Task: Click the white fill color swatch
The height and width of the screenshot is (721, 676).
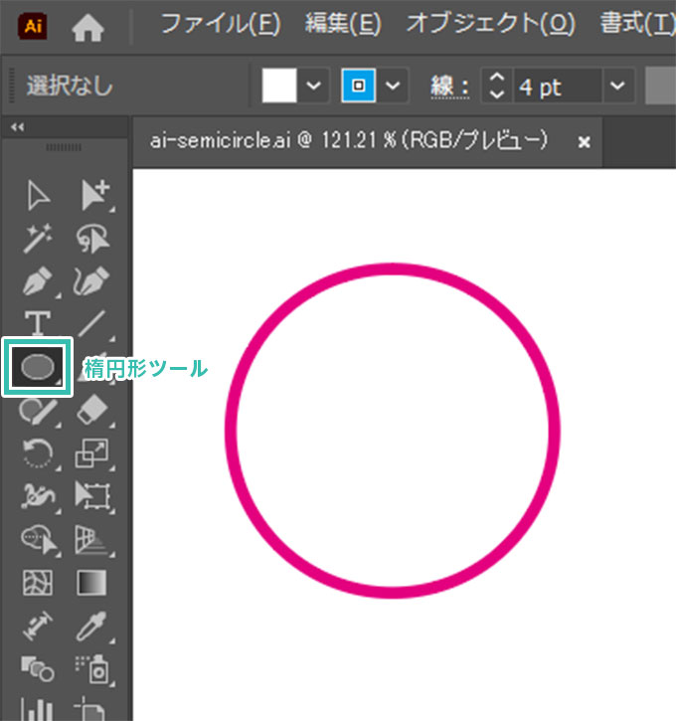Action: pyautogui.click(x=280, y=87)
